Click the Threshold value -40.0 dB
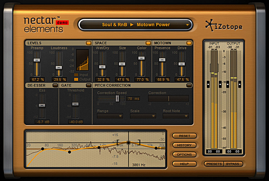 tap(76, 122)
